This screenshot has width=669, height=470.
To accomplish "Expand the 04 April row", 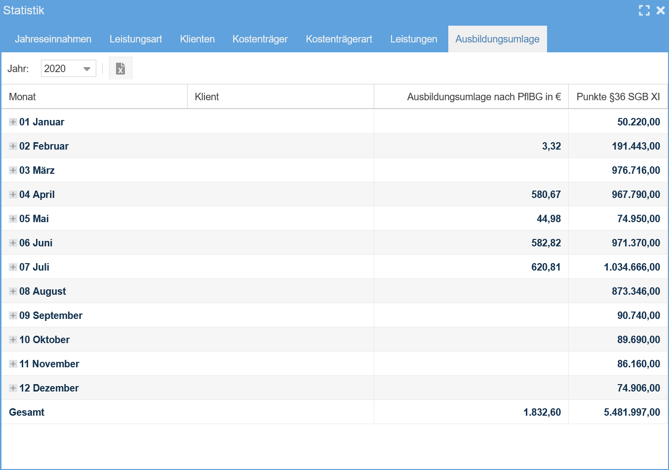I will [12, 194].
